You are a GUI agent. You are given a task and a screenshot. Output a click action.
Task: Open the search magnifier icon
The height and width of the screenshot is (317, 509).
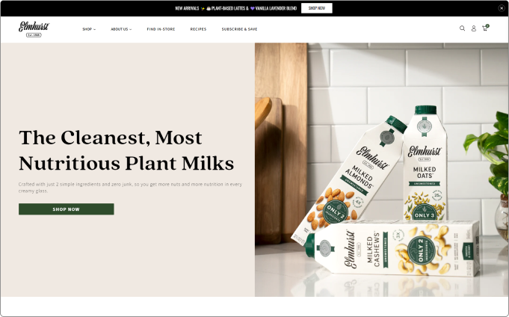[x=462, y=28]
